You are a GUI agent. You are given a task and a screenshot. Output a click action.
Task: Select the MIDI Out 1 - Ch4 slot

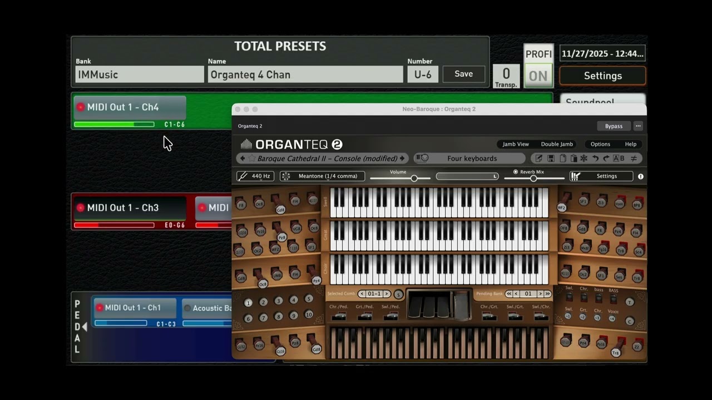(130, 107)
